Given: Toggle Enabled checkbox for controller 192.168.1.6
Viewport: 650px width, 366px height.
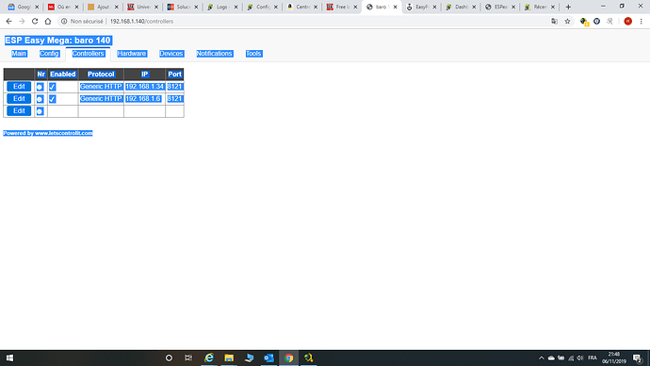Looking at the screenshot, I should [52, 99].
